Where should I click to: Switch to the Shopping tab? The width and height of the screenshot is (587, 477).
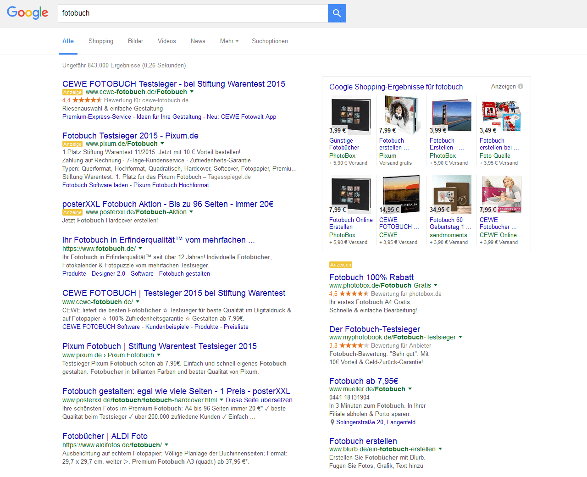(x=101, y=41)
